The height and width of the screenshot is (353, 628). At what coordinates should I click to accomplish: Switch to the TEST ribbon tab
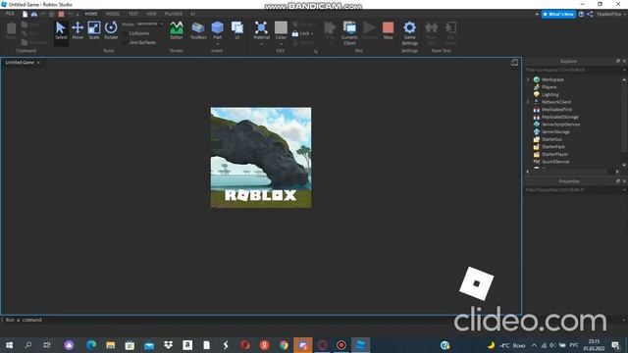point(133,14)
